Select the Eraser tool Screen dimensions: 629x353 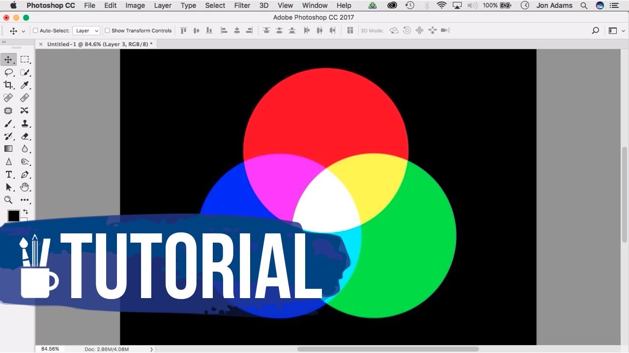(x=25, y=136)
